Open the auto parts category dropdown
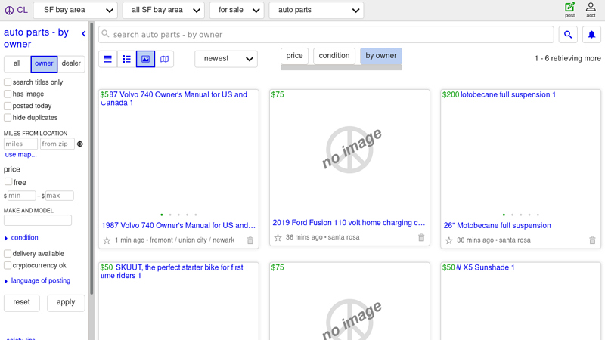The width and height of the screenshot is (605, 340). [x=316, y=10]
